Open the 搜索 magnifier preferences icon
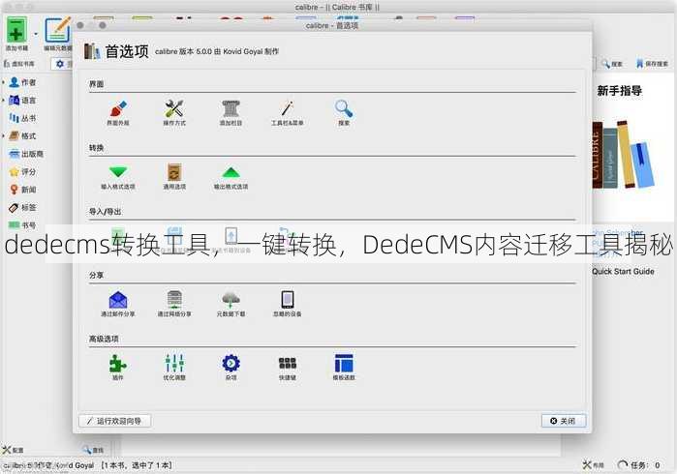 [344, 113]
